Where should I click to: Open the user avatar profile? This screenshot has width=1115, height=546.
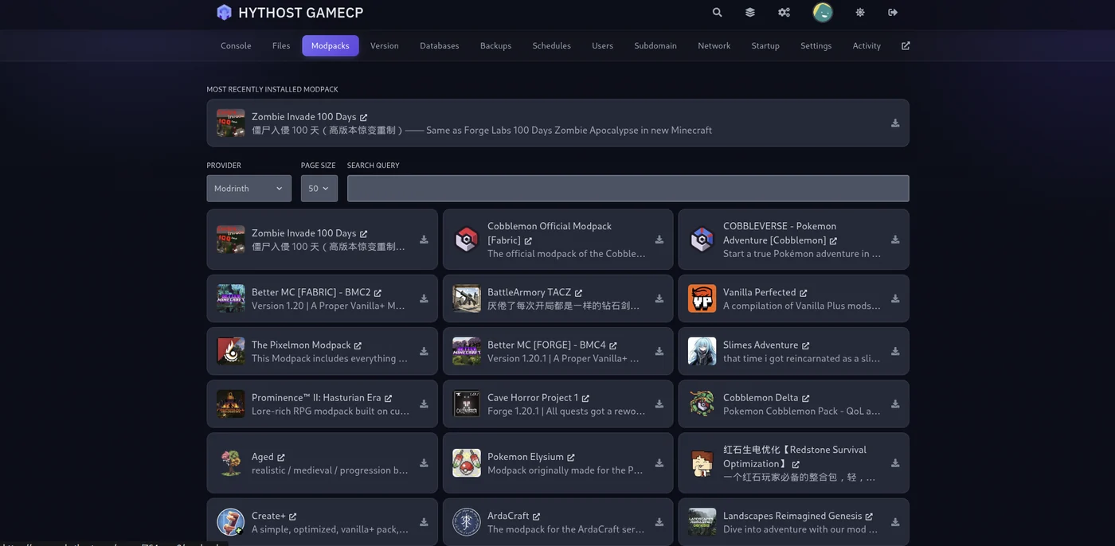823,13
